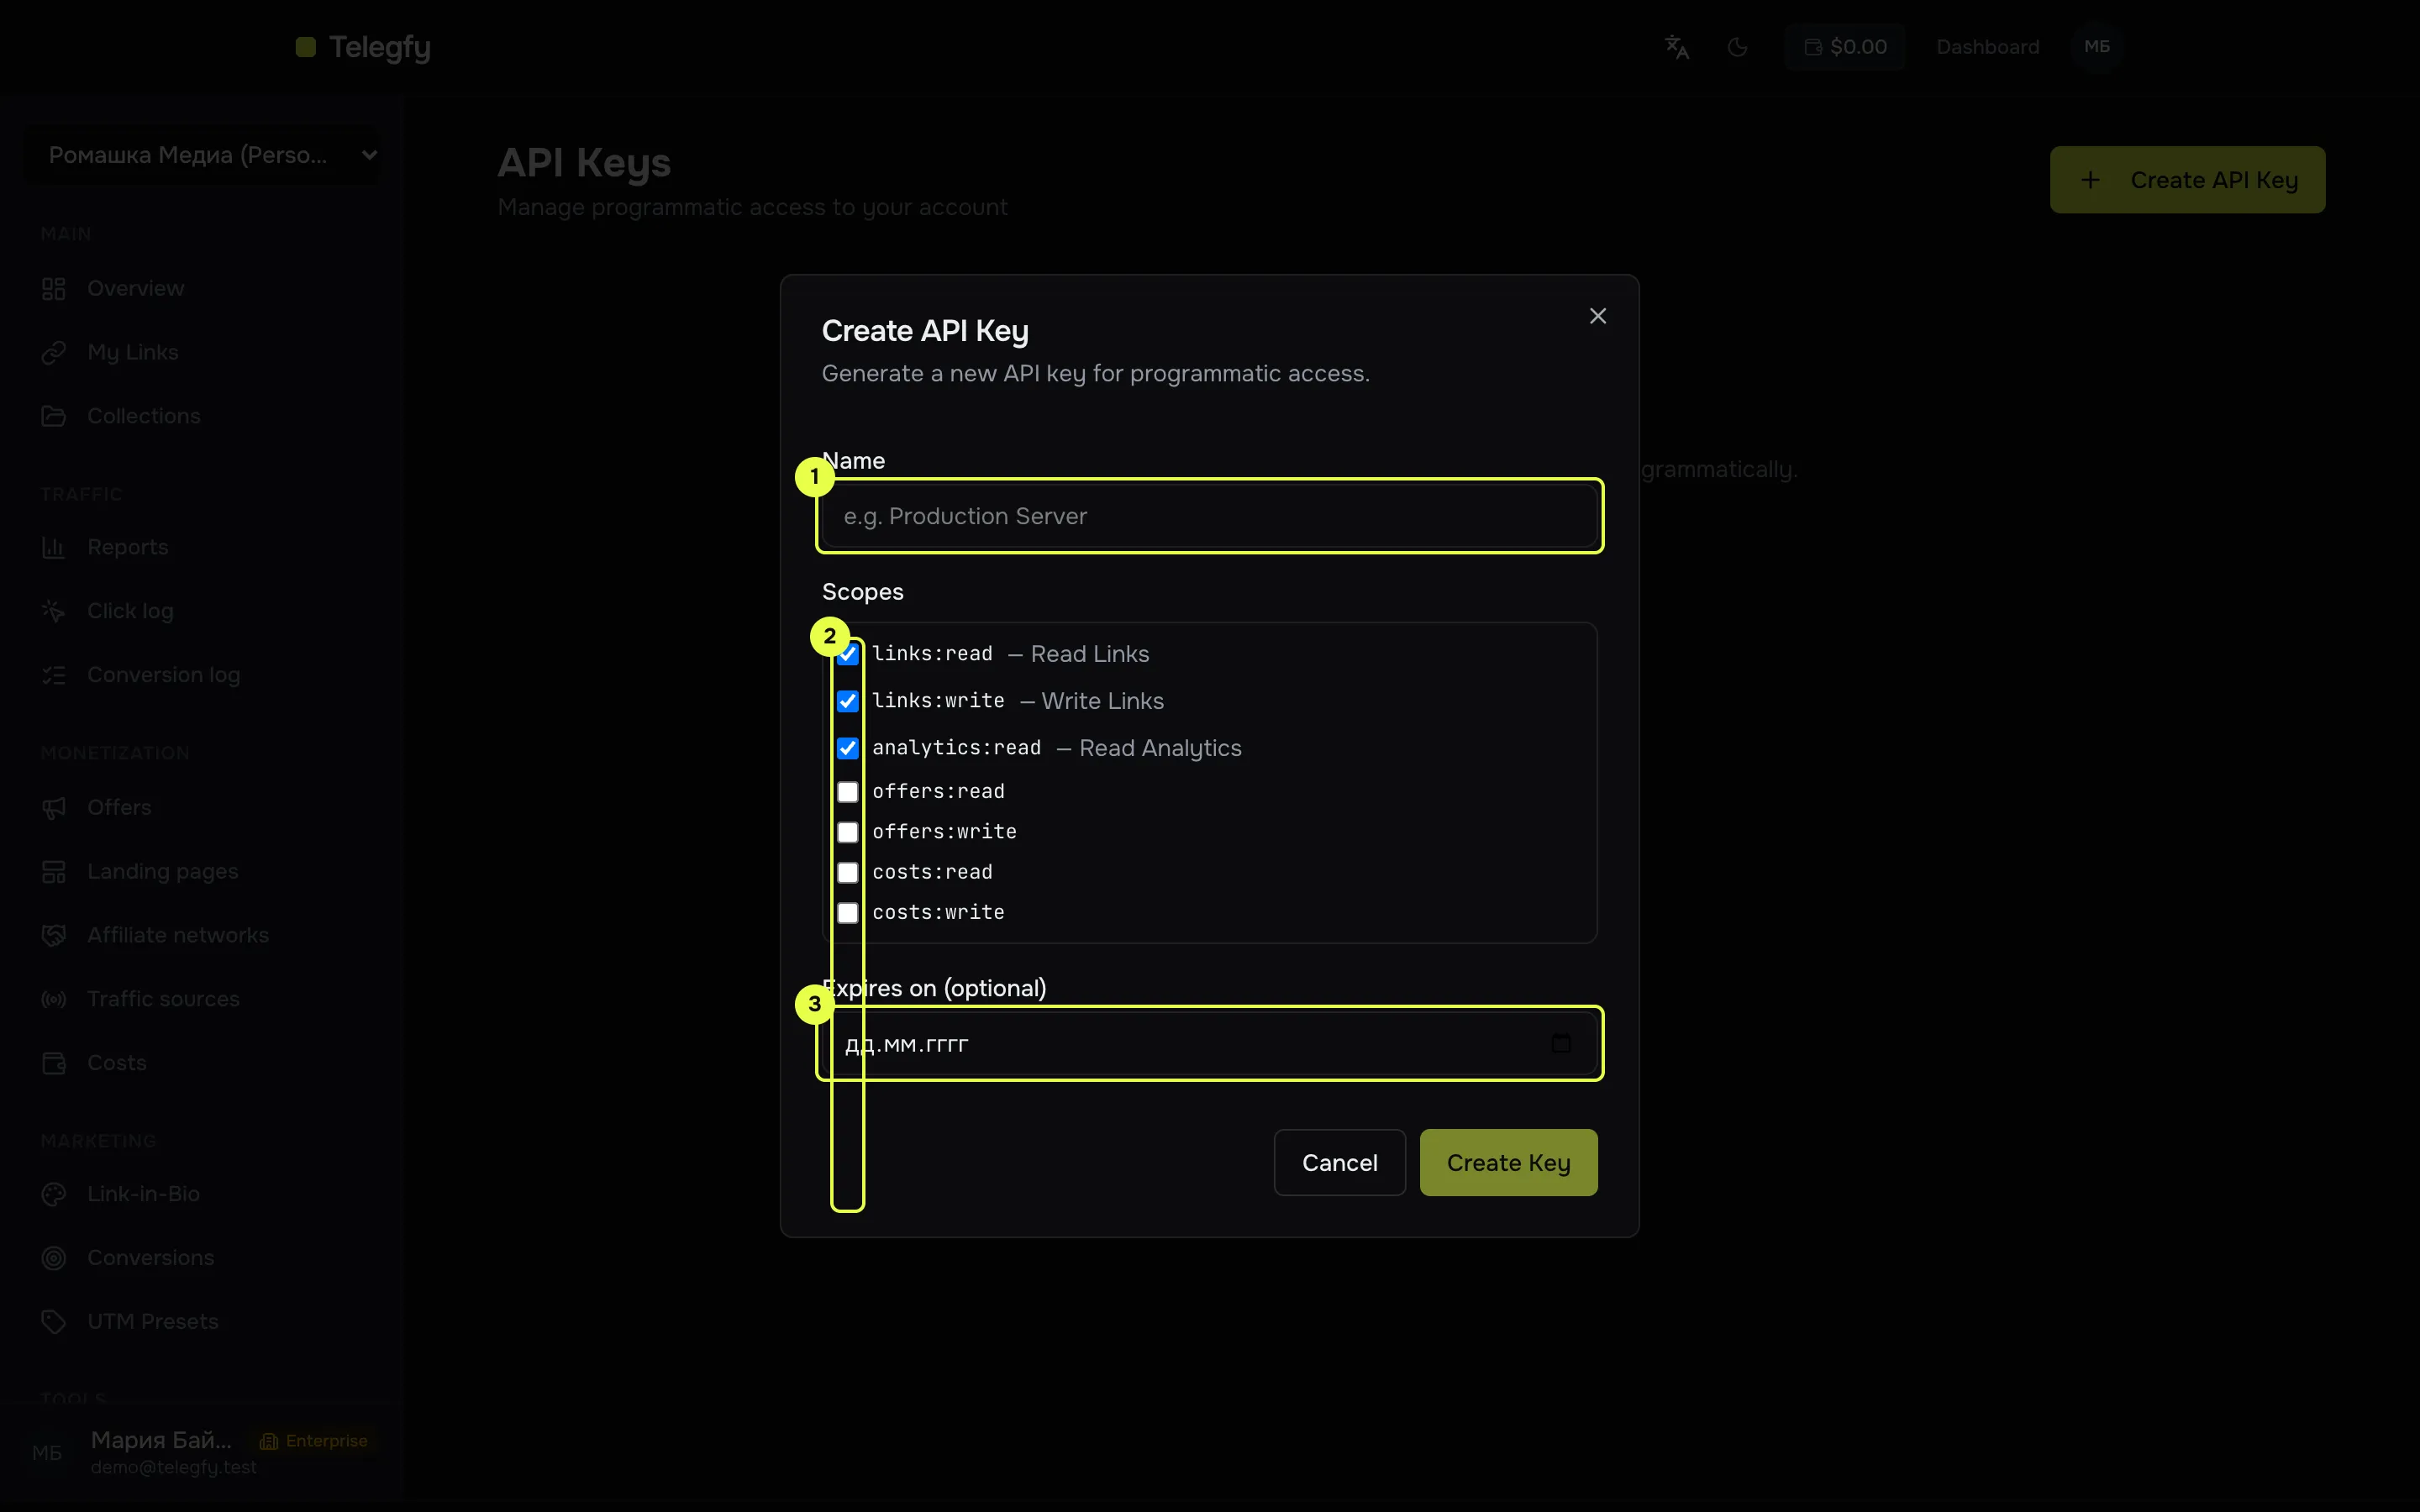Click the Reports chart icon
Viewport: 2420px width, 1512px height.
coord(54,547)
